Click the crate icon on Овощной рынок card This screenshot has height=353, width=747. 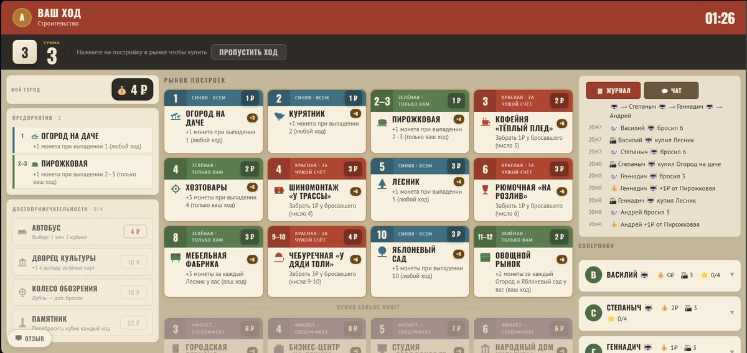point(485,257)
